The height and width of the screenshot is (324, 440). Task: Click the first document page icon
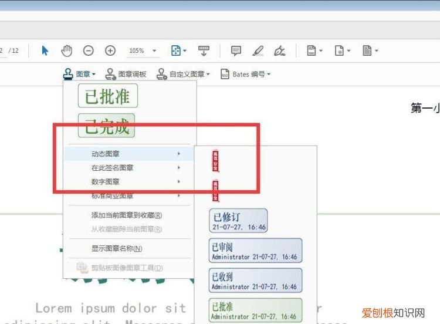tap(311, 51)
